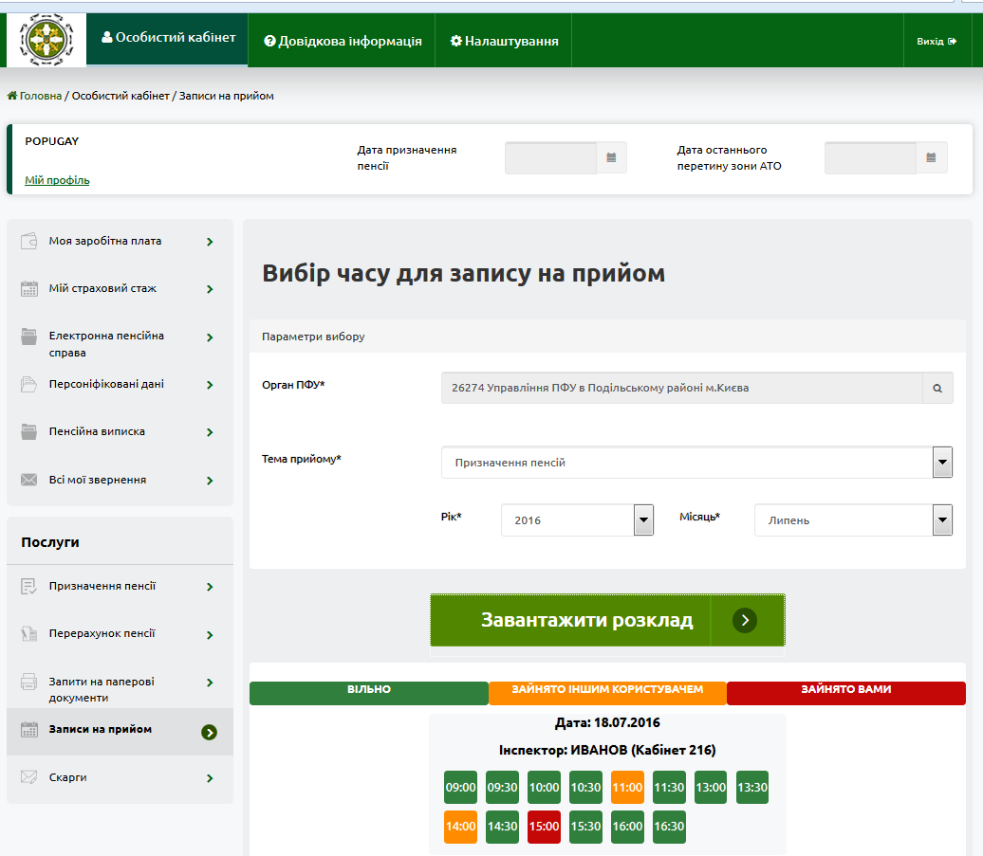Open the Рік year dropdown
This screenshot has width=983, height=856.
[x=643, y=519]
